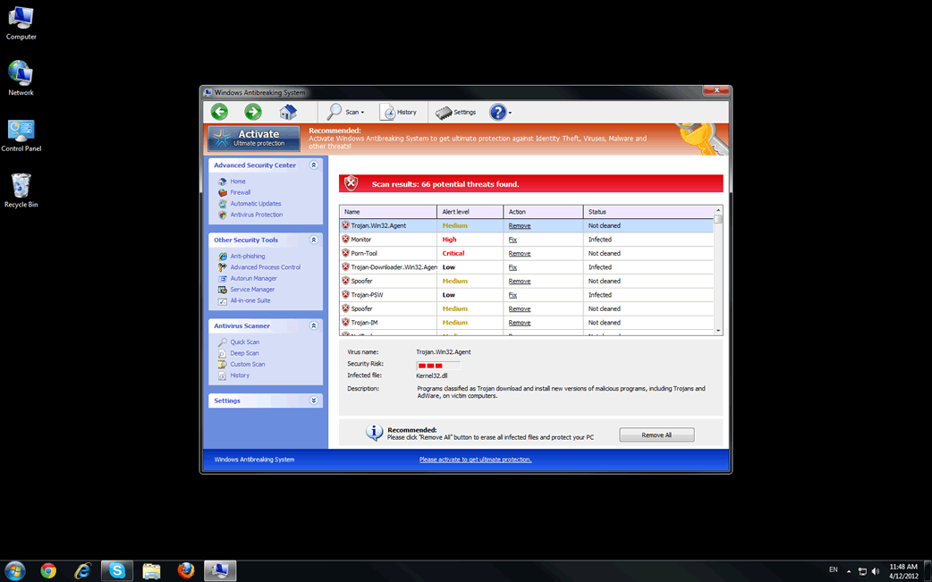Click scrollbar up arrow in threat list
Viewport: 932px width, 582px height.
(x=717, y=211)
